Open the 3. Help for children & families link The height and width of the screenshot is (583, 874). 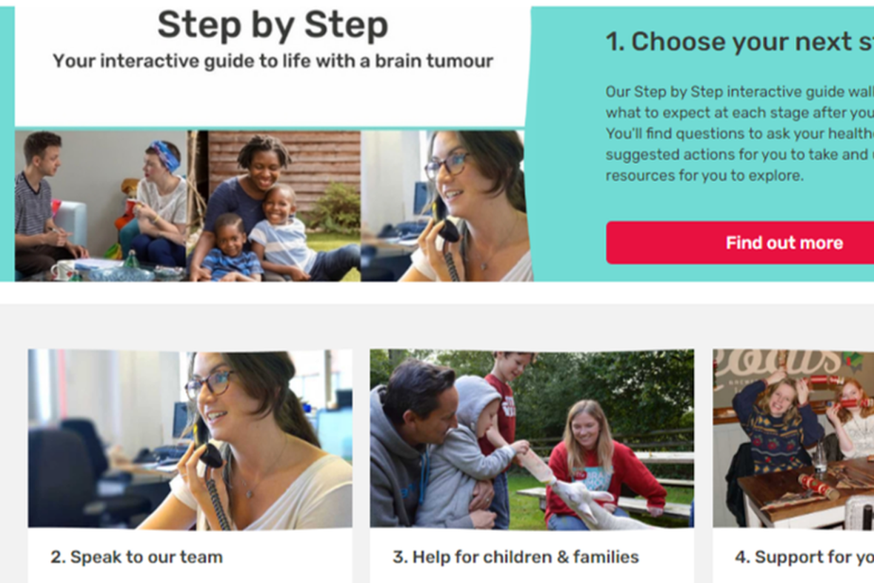pos(516,557)
